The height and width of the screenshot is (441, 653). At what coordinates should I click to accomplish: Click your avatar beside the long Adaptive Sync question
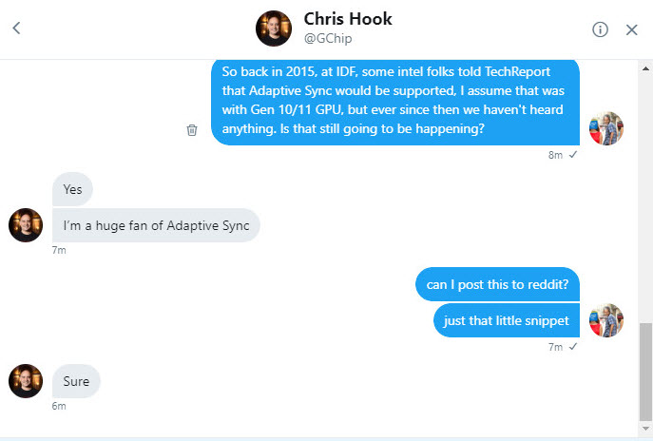[606, 128]
